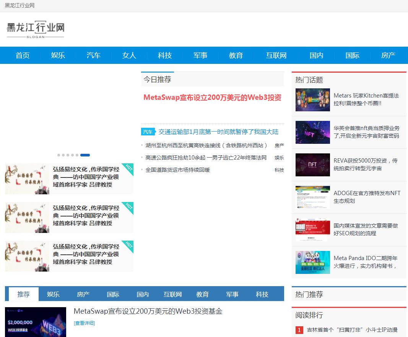Click the 今日推荐 section heading
This screenshot has height=337, width=408.
(x=158, y=79)
